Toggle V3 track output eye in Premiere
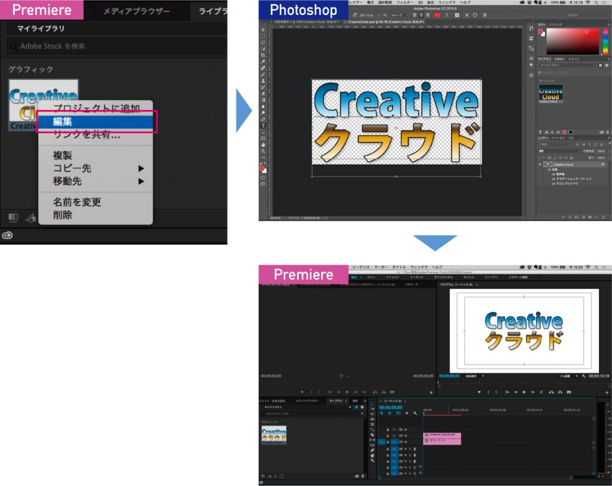The width and height of the screenshot is (612, 486). click(405, 429)
